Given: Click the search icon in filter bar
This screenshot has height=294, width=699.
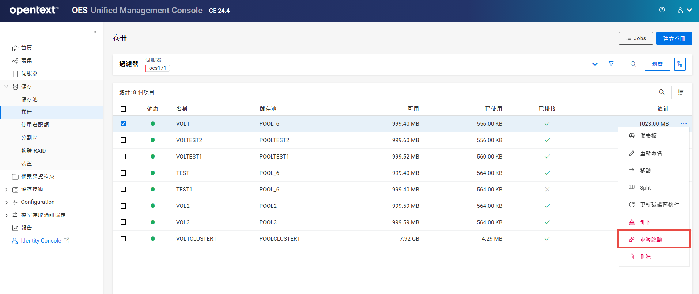Looking at the screenshot, I should click(633, 64).
